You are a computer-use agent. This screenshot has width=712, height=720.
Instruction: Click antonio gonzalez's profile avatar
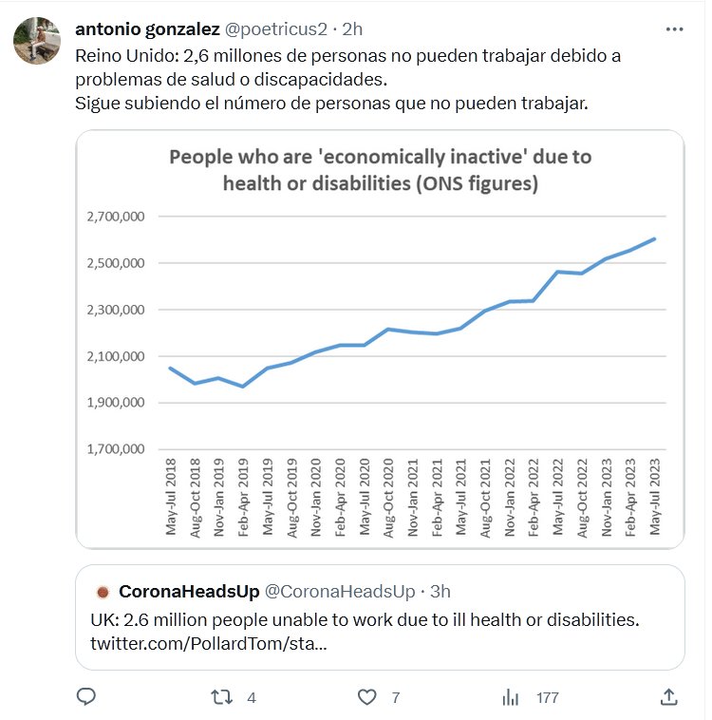pyautogui.click(x=37, y=40)
